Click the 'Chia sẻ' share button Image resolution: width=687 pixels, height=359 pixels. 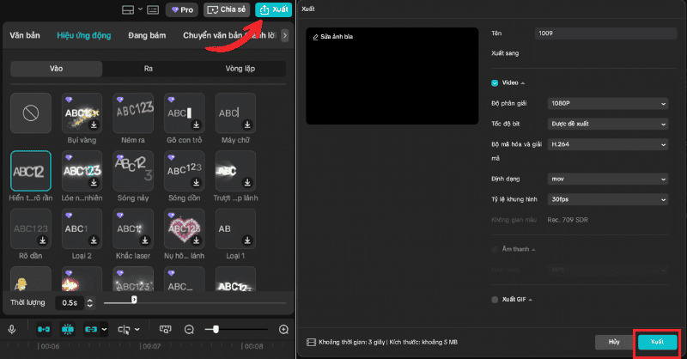(x=227, y=10)
